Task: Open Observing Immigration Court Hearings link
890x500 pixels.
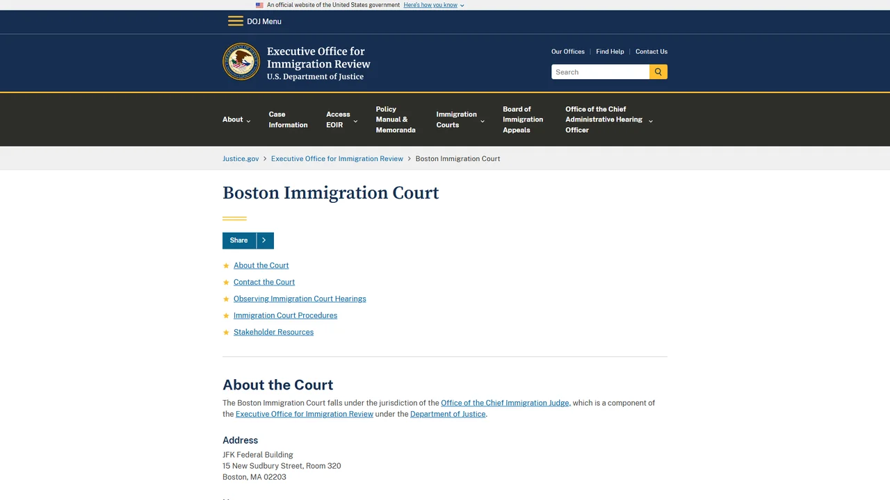Action: click(x=300, y=299)
